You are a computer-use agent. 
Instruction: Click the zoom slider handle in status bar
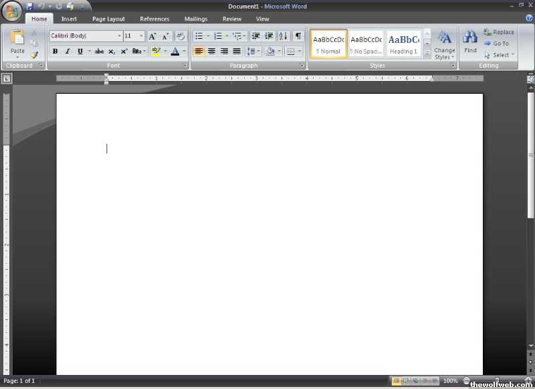point(496,381)
